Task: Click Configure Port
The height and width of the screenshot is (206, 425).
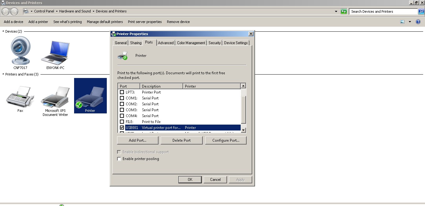Action: point(225,140)
